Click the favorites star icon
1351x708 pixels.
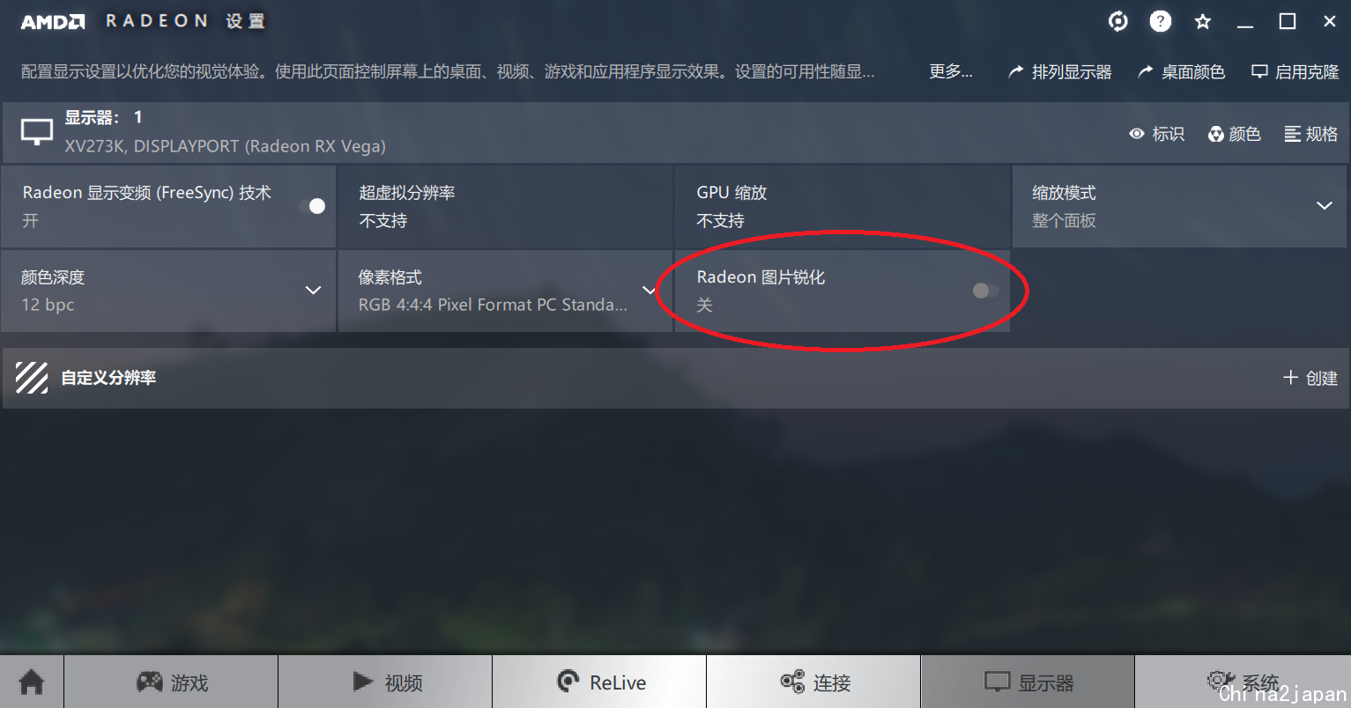pyautogui.click(x=1203, y=21)
